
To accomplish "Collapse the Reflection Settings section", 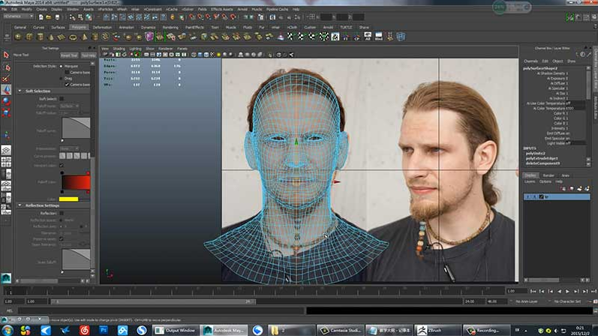I will pos(20,205).
